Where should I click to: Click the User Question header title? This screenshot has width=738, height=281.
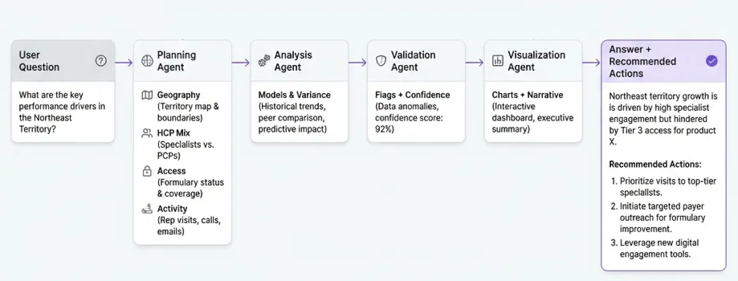[x=39, y=61]
